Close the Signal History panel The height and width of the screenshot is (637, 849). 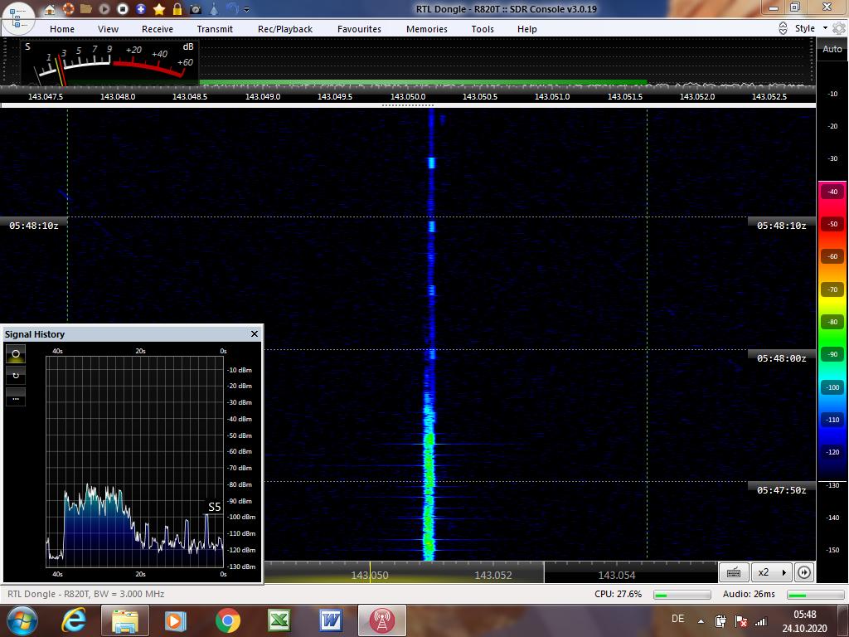pyautogui.click(x=255, y=333)
